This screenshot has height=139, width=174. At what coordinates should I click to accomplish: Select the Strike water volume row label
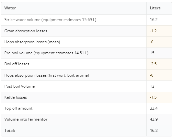point(50,20)
